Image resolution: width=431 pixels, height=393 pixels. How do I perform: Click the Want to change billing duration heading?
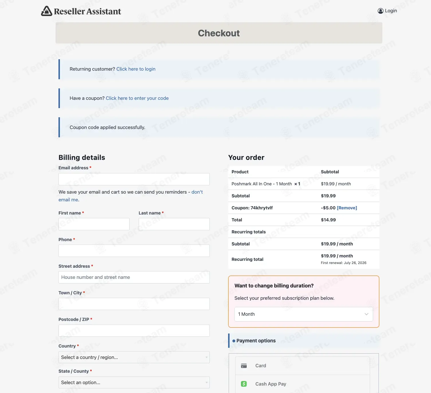(274, 286)
